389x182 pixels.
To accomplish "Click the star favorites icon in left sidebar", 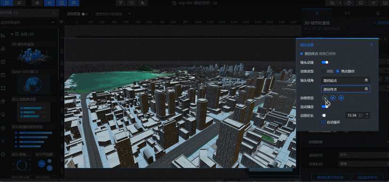I will (3, 154).
